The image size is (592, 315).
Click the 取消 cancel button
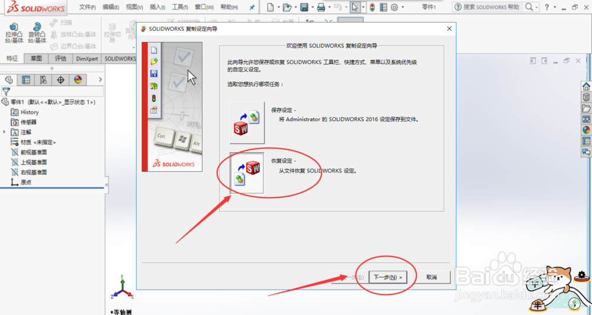point(432,277)
